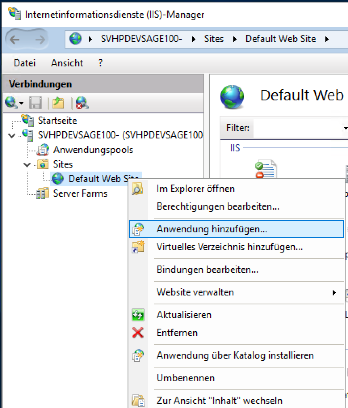Screen dimensions: 348x408
Task: Select the Server Farms tree node
Action: (x=80, y=193)
